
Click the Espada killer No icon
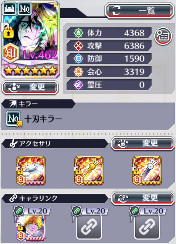(14, 119)
